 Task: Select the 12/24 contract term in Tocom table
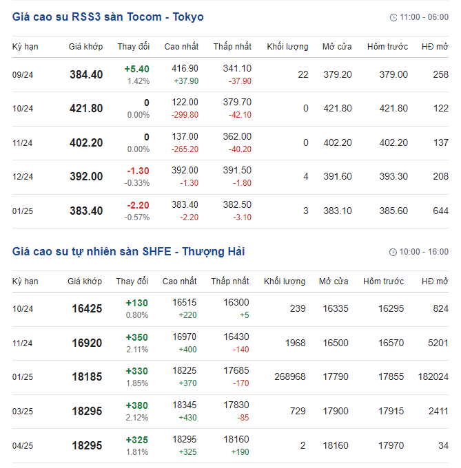[23, 177]
